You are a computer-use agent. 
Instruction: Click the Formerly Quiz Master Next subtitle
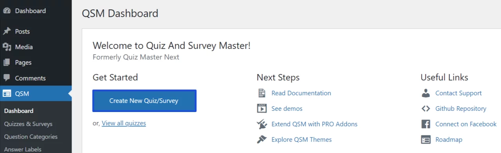point(136,57)
